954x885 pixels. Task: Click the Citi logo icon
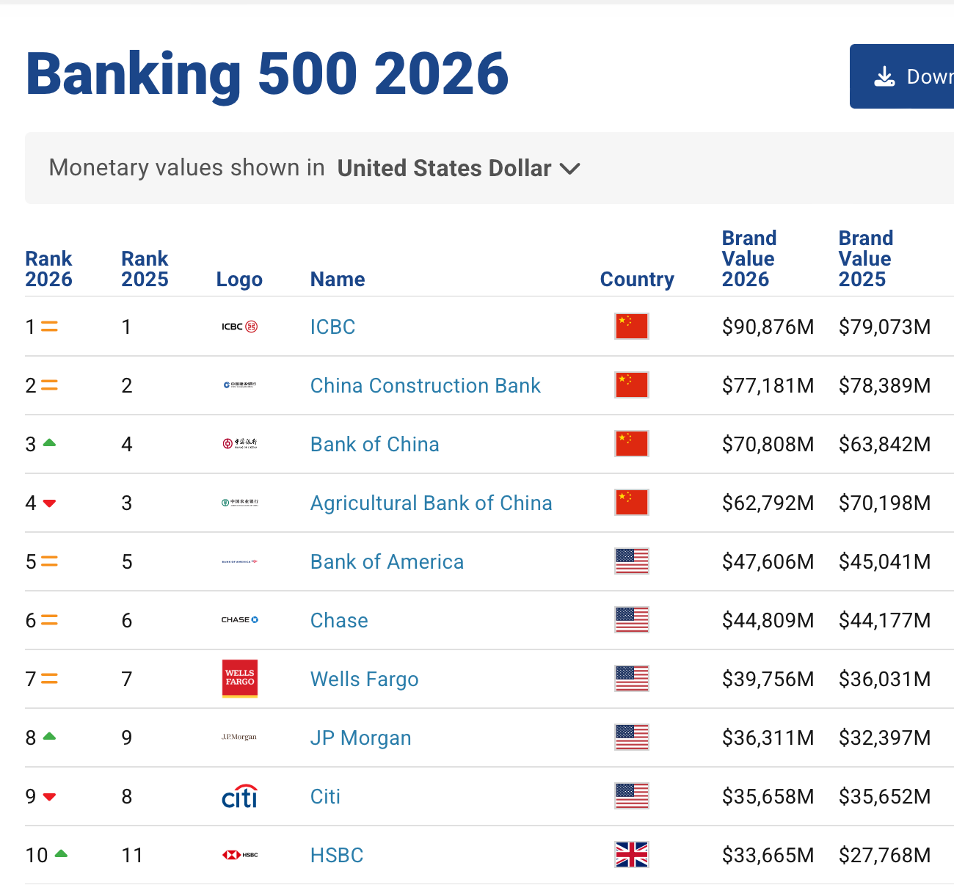tap(240, 796)
